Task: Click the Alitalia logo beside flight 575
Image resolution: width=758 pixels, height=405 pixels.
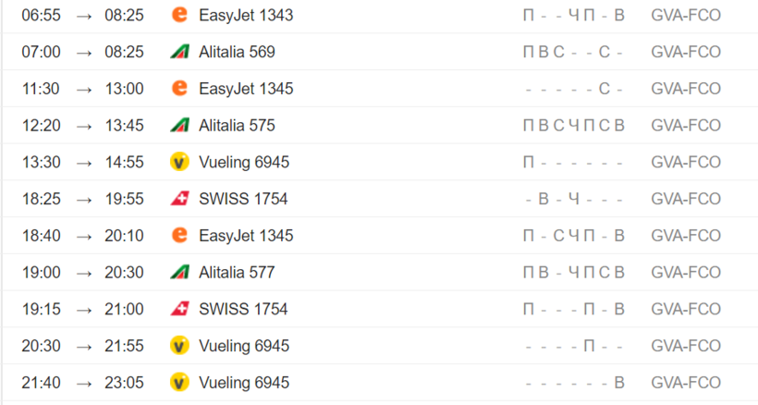Action: coord(180,125)
